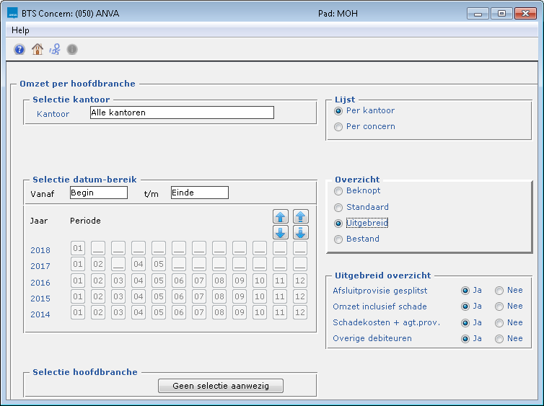Click the 2016 year link
This screenshot has width=544, height=406.
pos(40,283)
